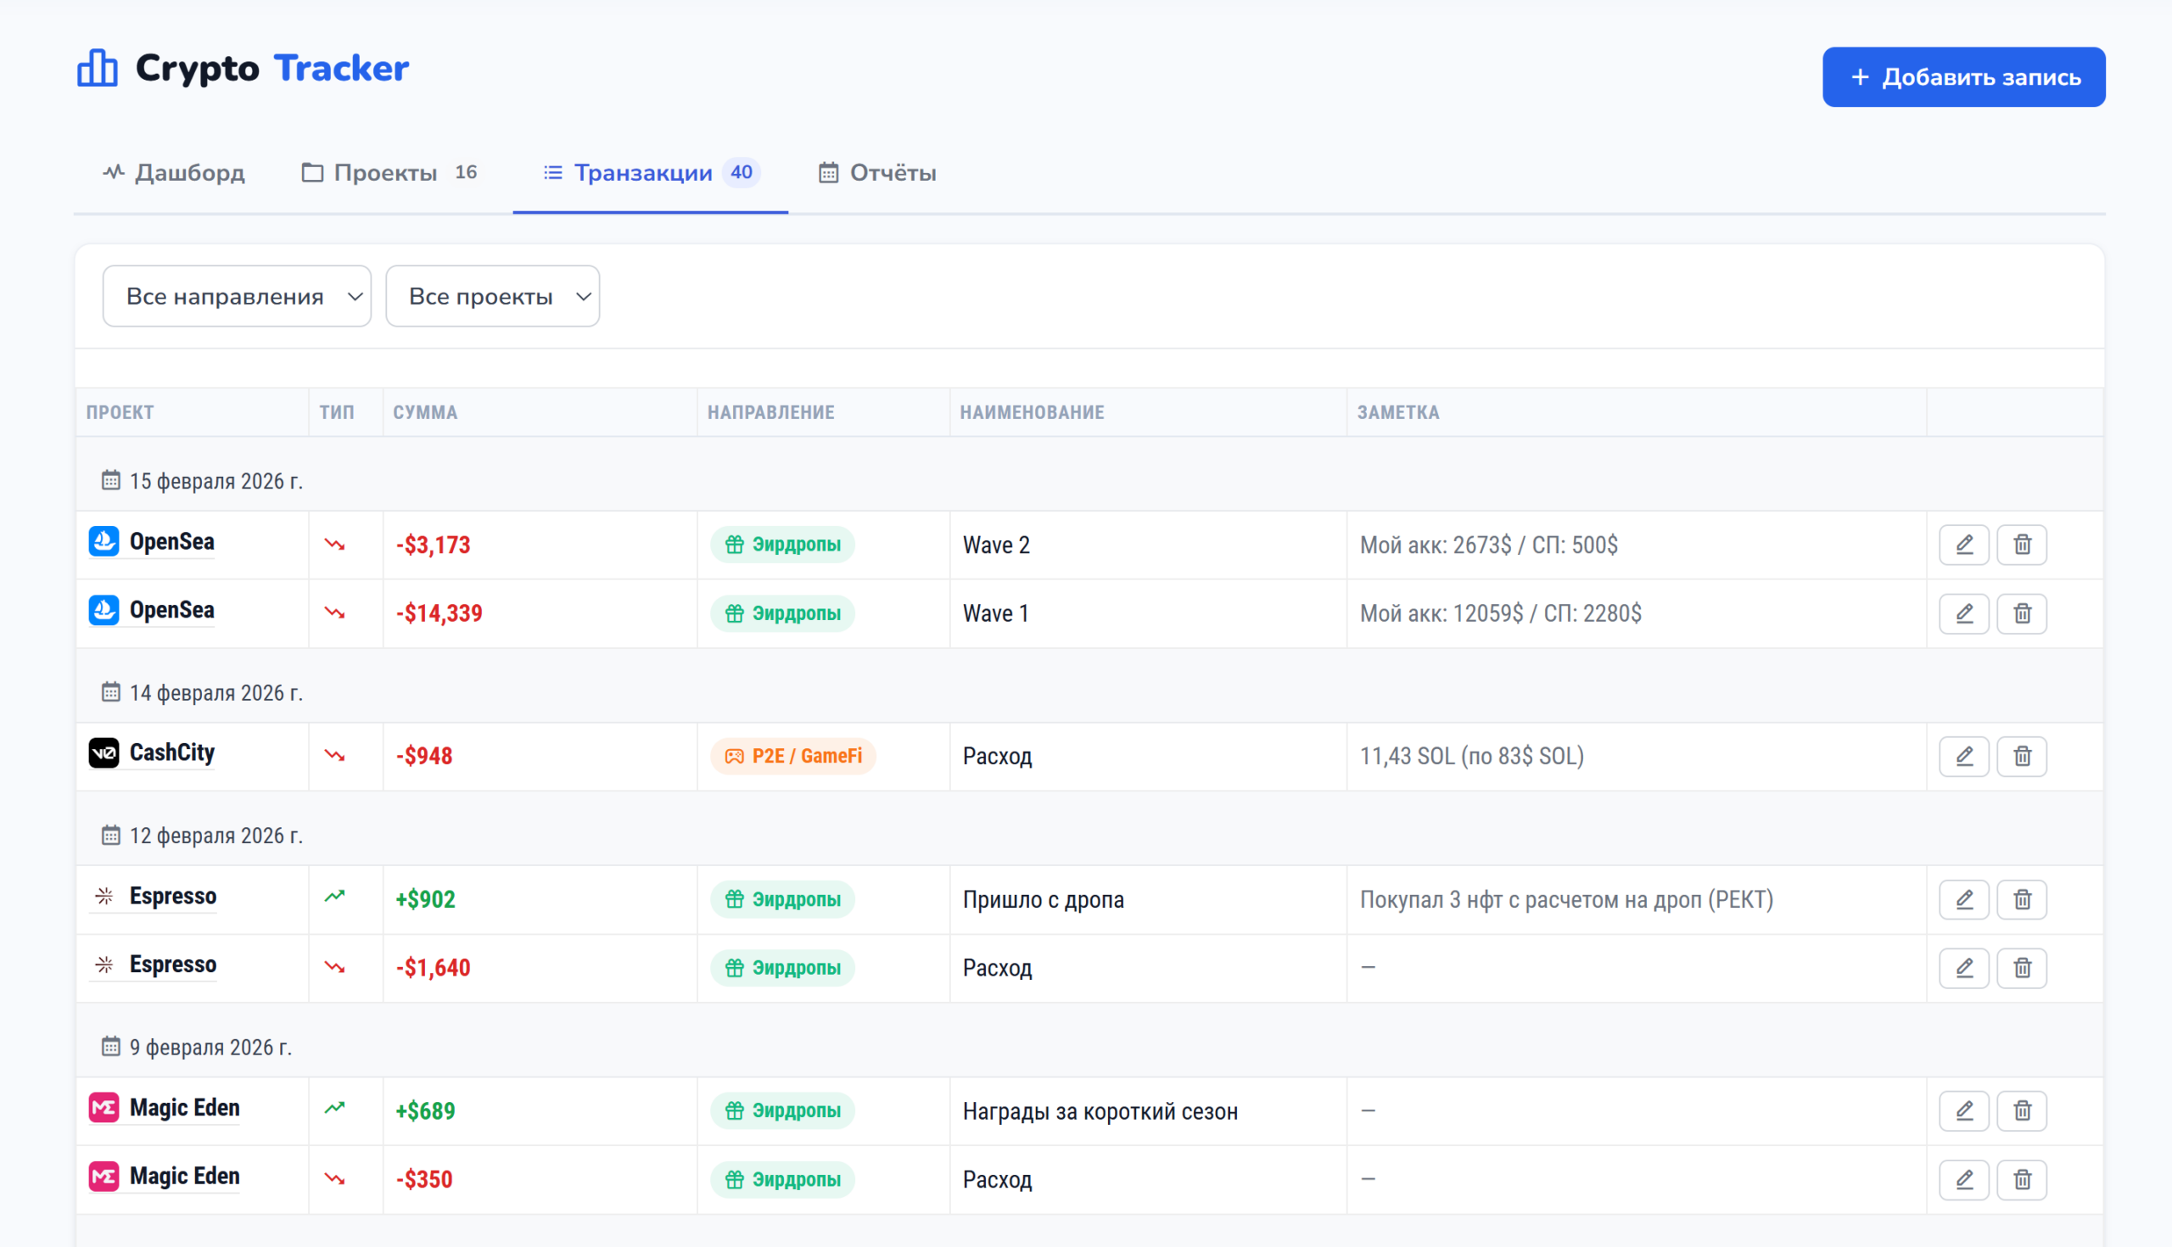2172x1247 pixels.
Task: Go to the Отчёты tab
Action: [x=877, y=173]
